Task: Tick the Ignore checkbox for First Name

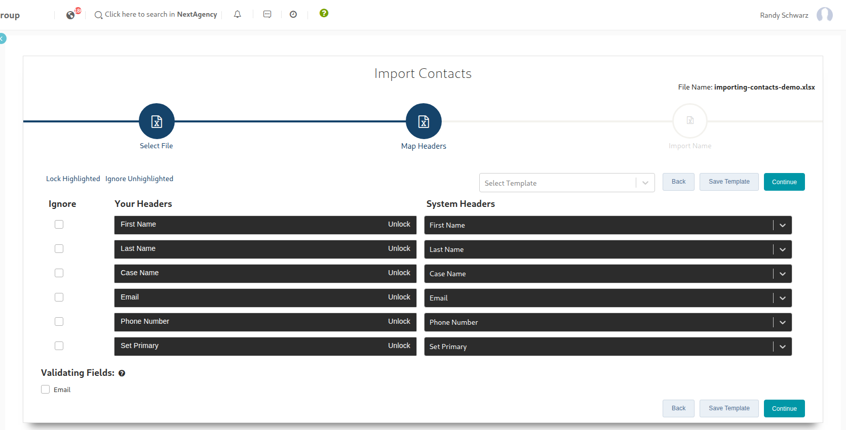Action: tap(59, 224)
